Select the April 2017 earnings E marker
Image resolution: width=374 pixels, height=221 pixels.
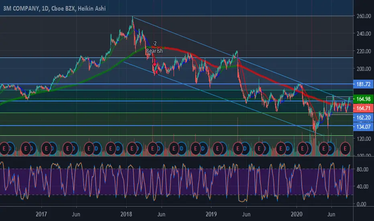[68, 149]
